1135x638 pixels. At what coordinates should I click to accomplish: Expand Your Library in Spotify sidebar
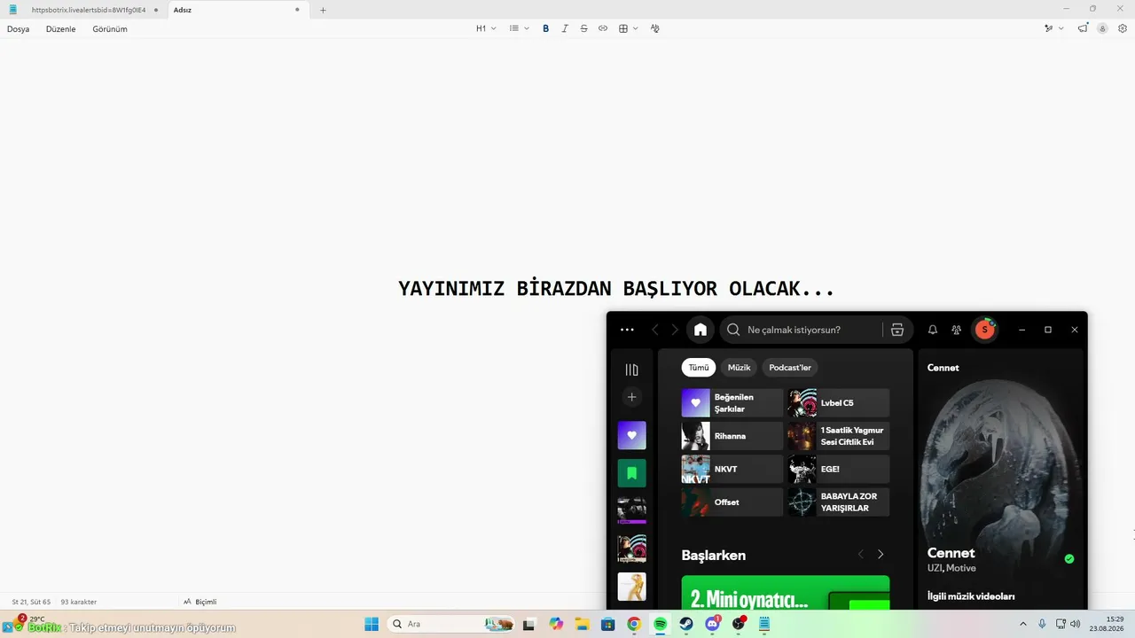[x=631, y=370]
